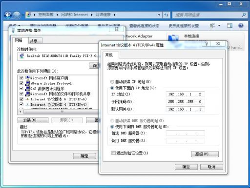Click the change view icon in toolbar
Screen dimensions: 250x188
click(x=212, y=26)
